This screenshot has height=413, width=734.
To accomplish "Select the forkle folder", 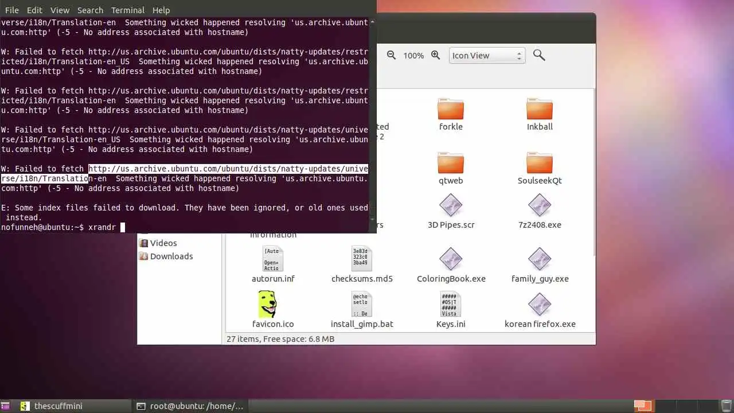I will tap(451, 115).
